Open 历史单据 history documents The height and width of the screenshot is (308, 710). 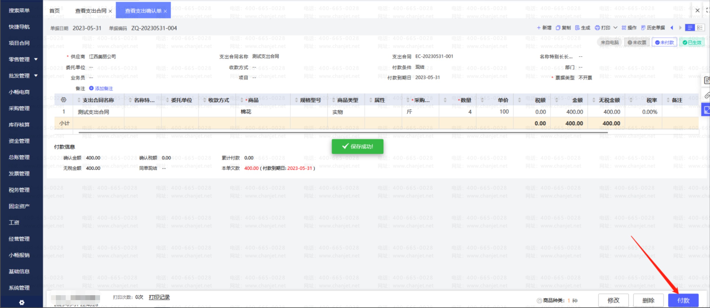(653, 28)
